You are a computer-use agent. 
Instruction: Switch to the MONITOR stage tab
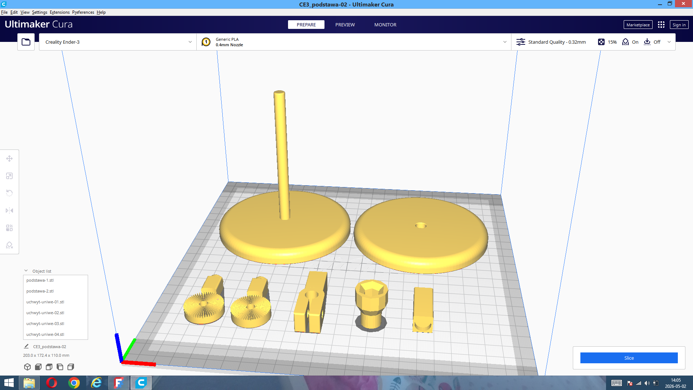[x=385, y=25]
